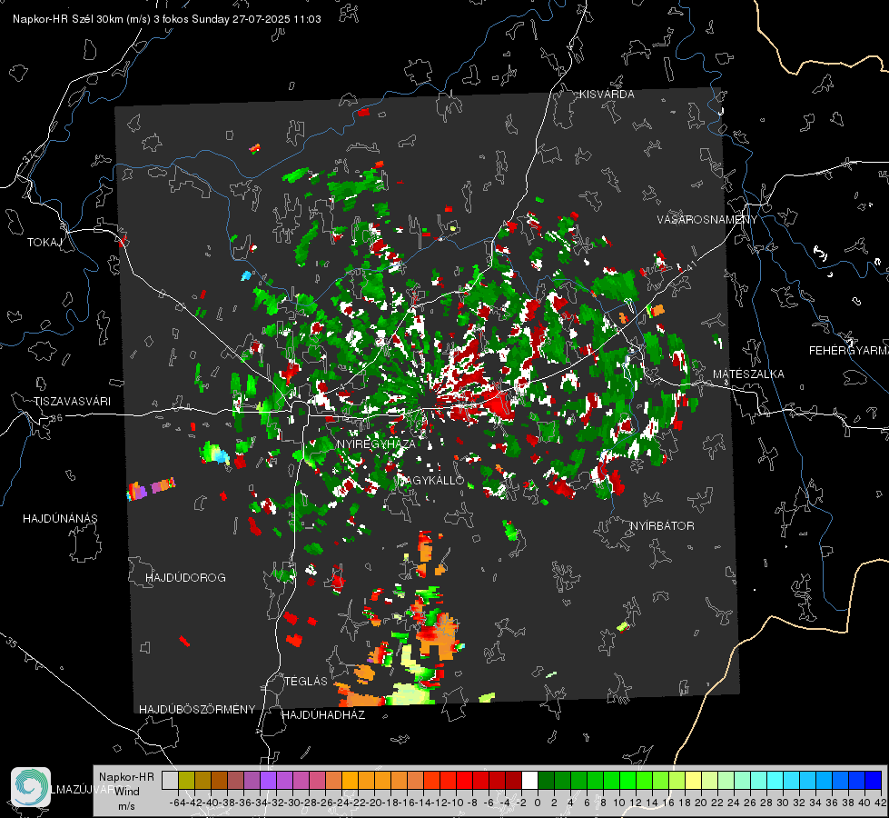Click the VÁSÁROSNAMÉNY label
Viewport: 889px width, 818px height.
click(x=707, y=220)
